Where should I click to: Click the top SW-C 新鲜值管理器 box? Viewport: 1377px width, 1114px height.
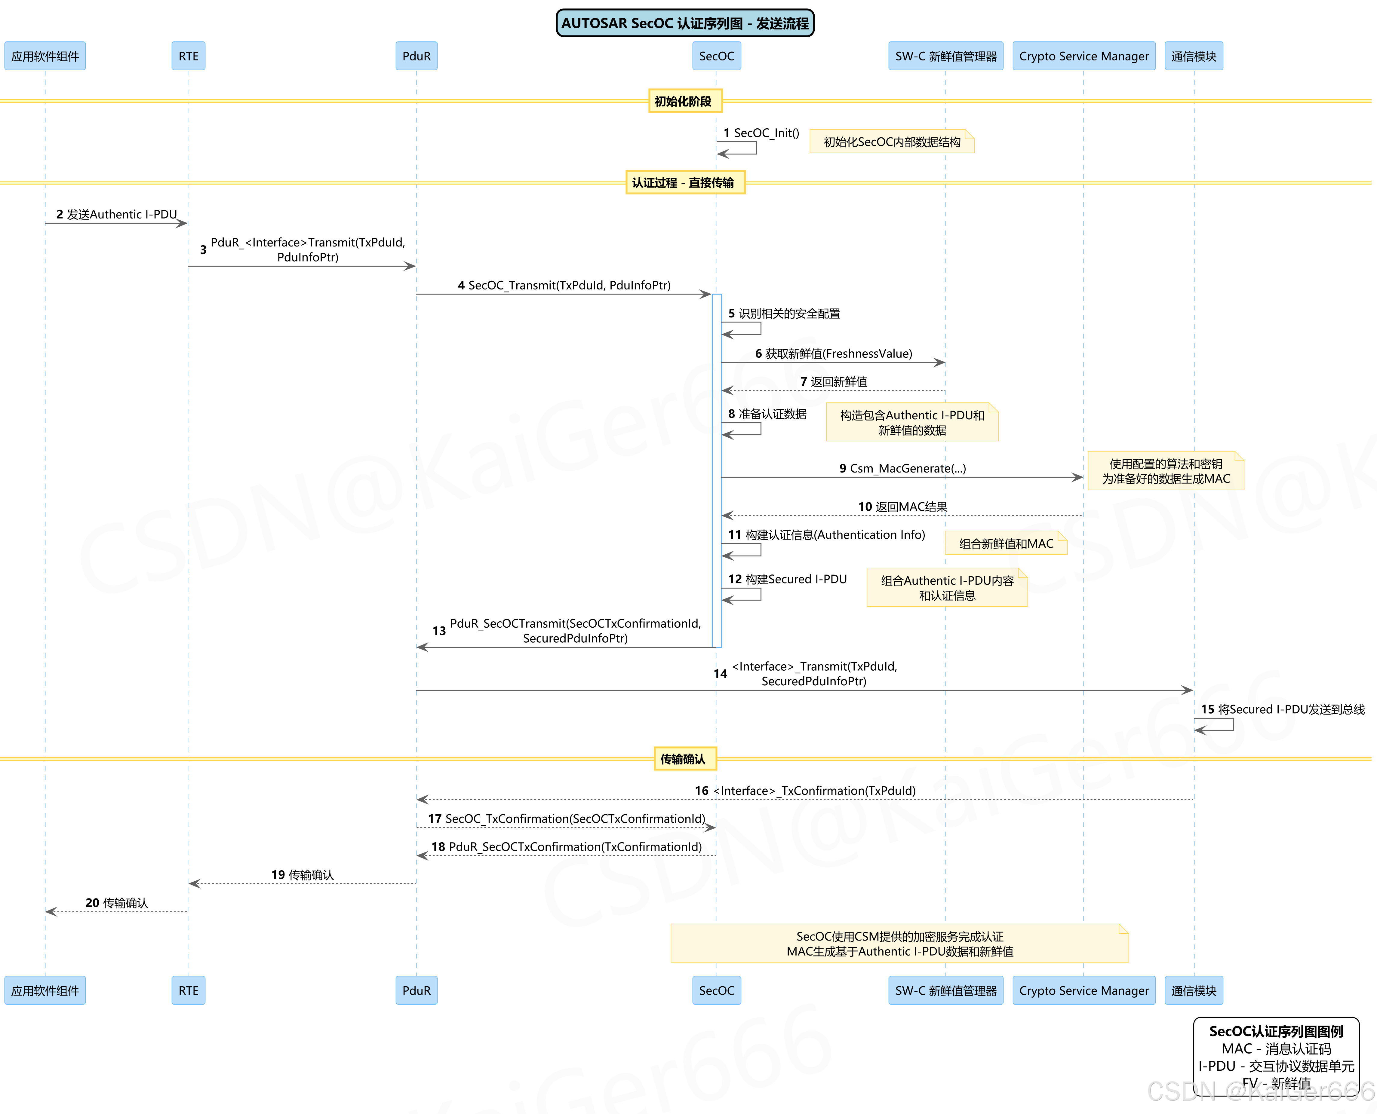point(945,56)
